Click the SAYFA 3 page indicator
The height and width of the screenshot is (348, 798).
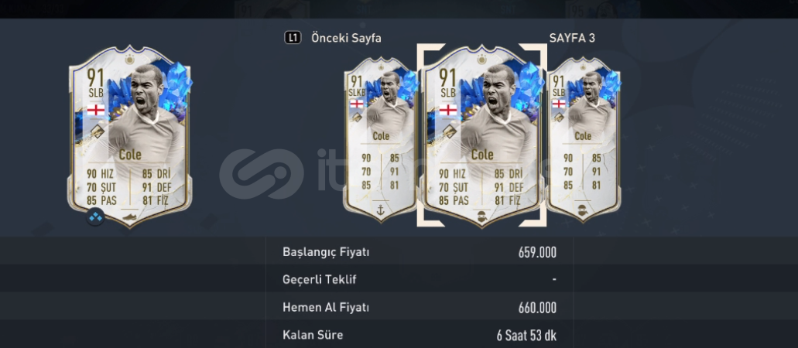pos(572,38)
